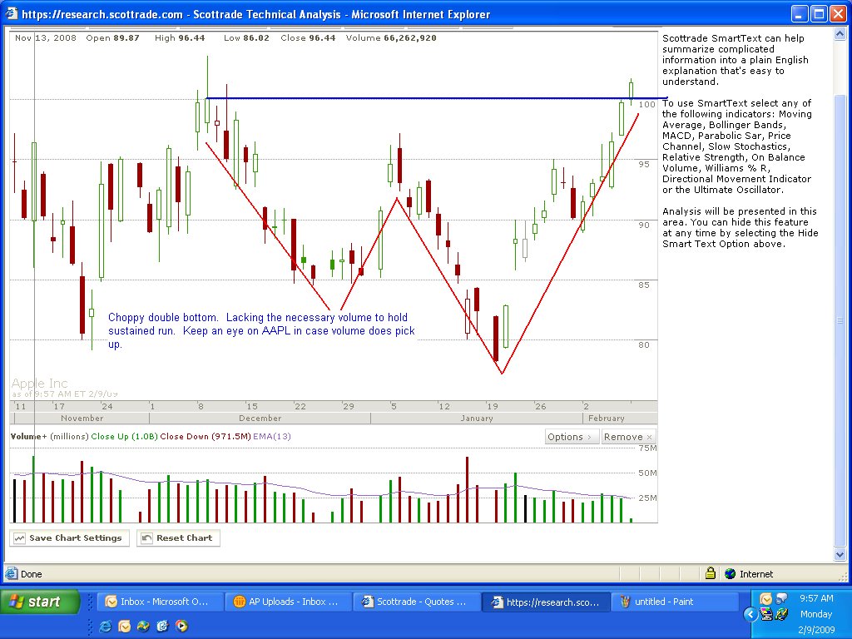Click the 'Low 86.02' value

coord(246,37)
